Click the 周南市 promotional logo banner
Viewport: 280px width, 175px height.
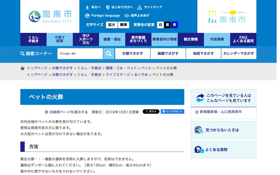tap(227, 16)
